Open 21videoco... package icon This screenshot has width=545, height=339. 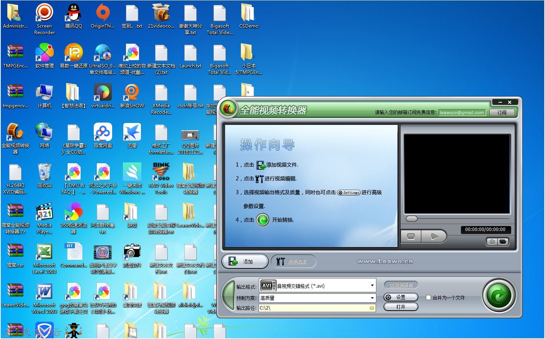[x=161, y=16]
